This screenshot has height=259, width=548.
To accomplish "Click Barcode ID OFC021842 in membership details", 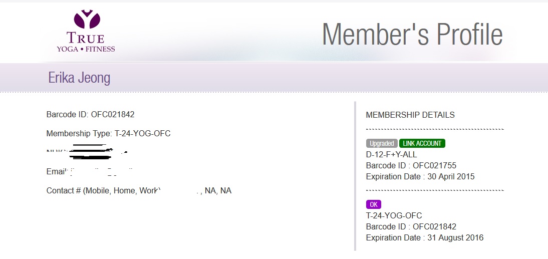I will click(411, 226).
